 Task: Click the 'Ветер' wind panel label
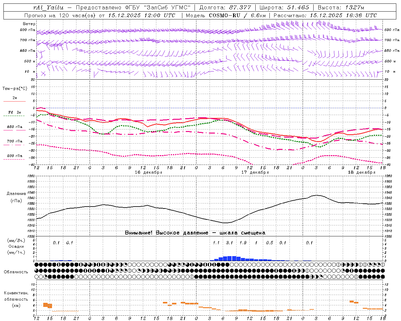point(29,24)
